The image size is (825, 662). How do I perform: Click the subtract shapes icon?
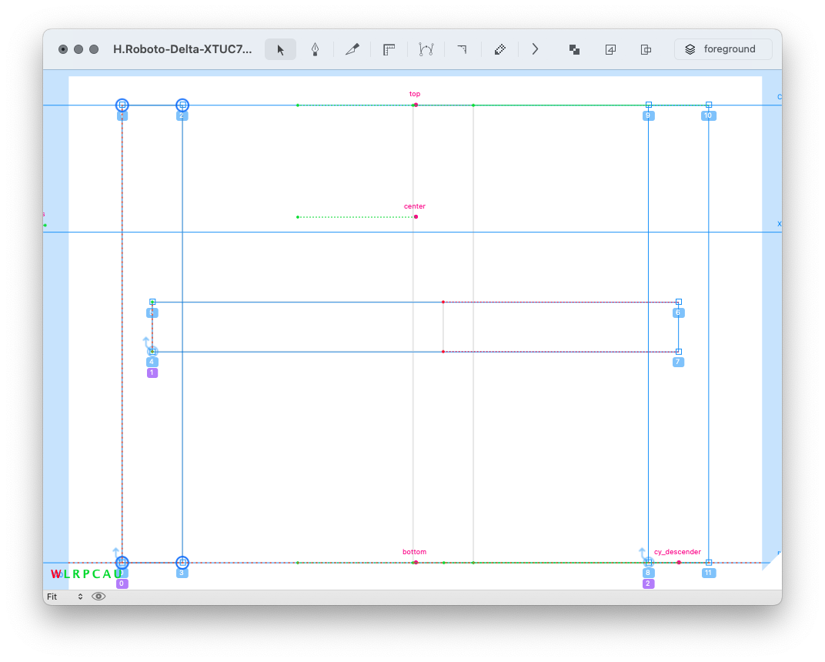tap(646, 49)
